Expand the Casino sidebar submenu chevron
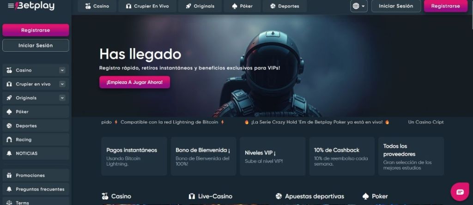The image size is (473, 205). 62,70
